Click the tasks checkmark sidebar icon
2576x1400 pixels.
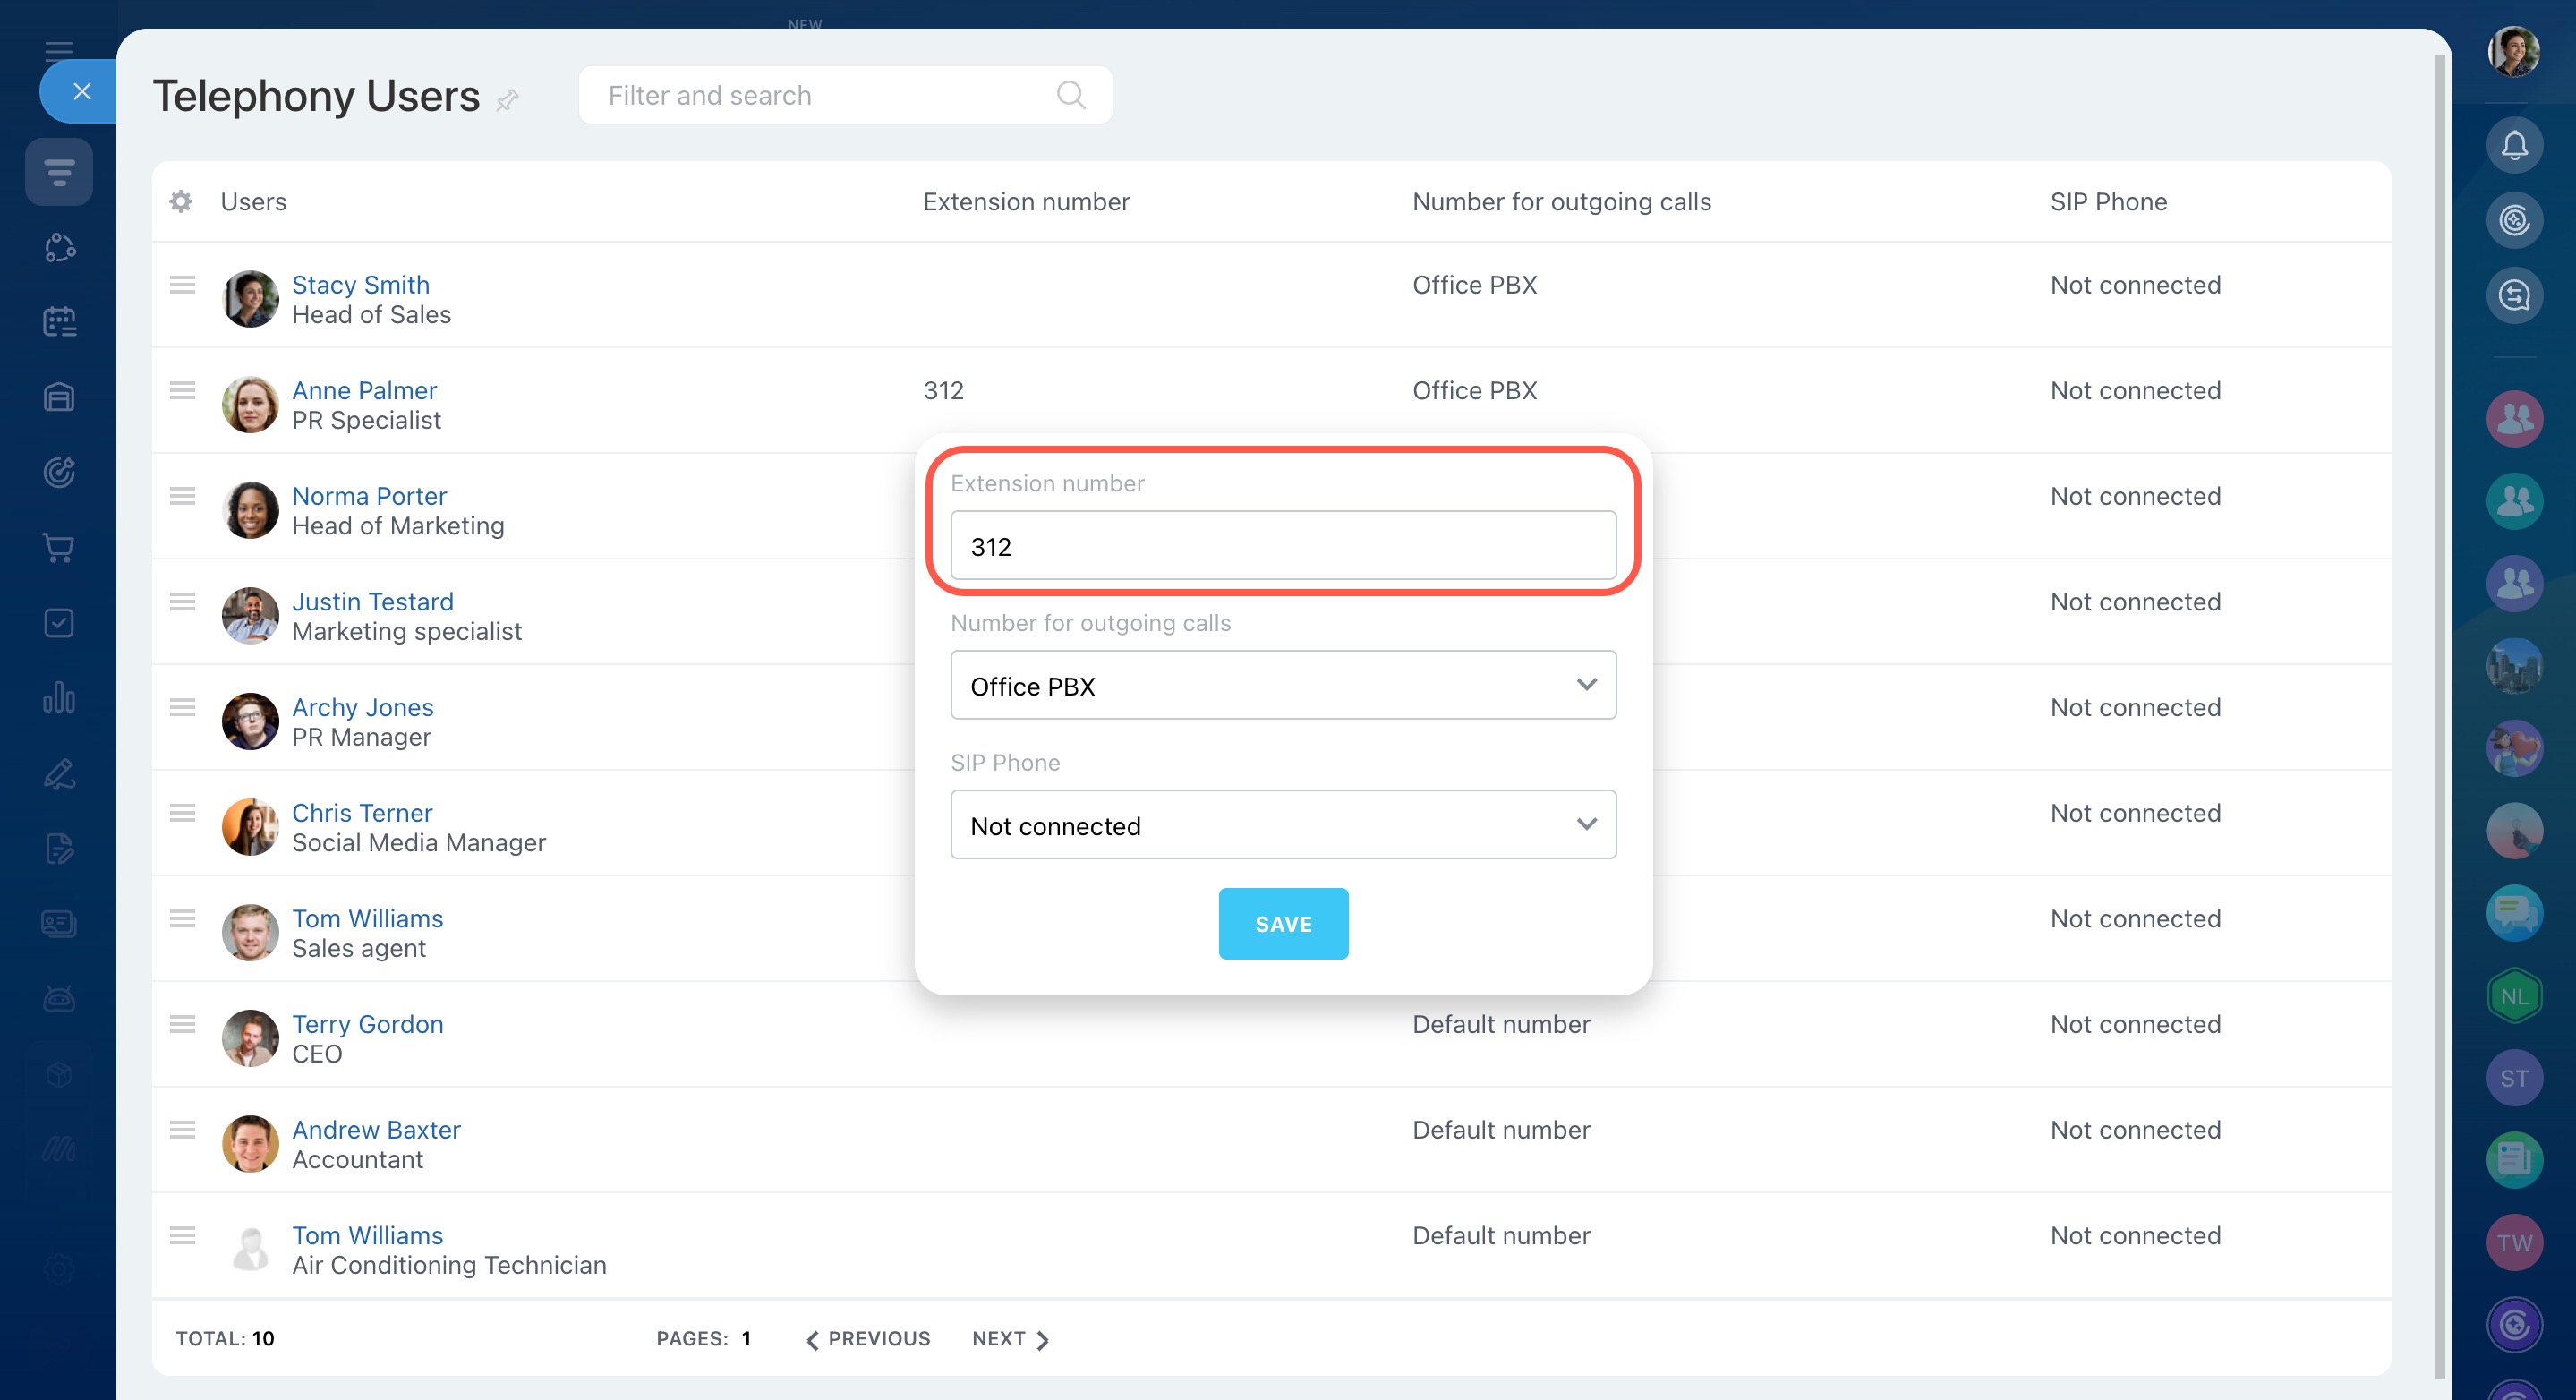click(x=59, y=622)
